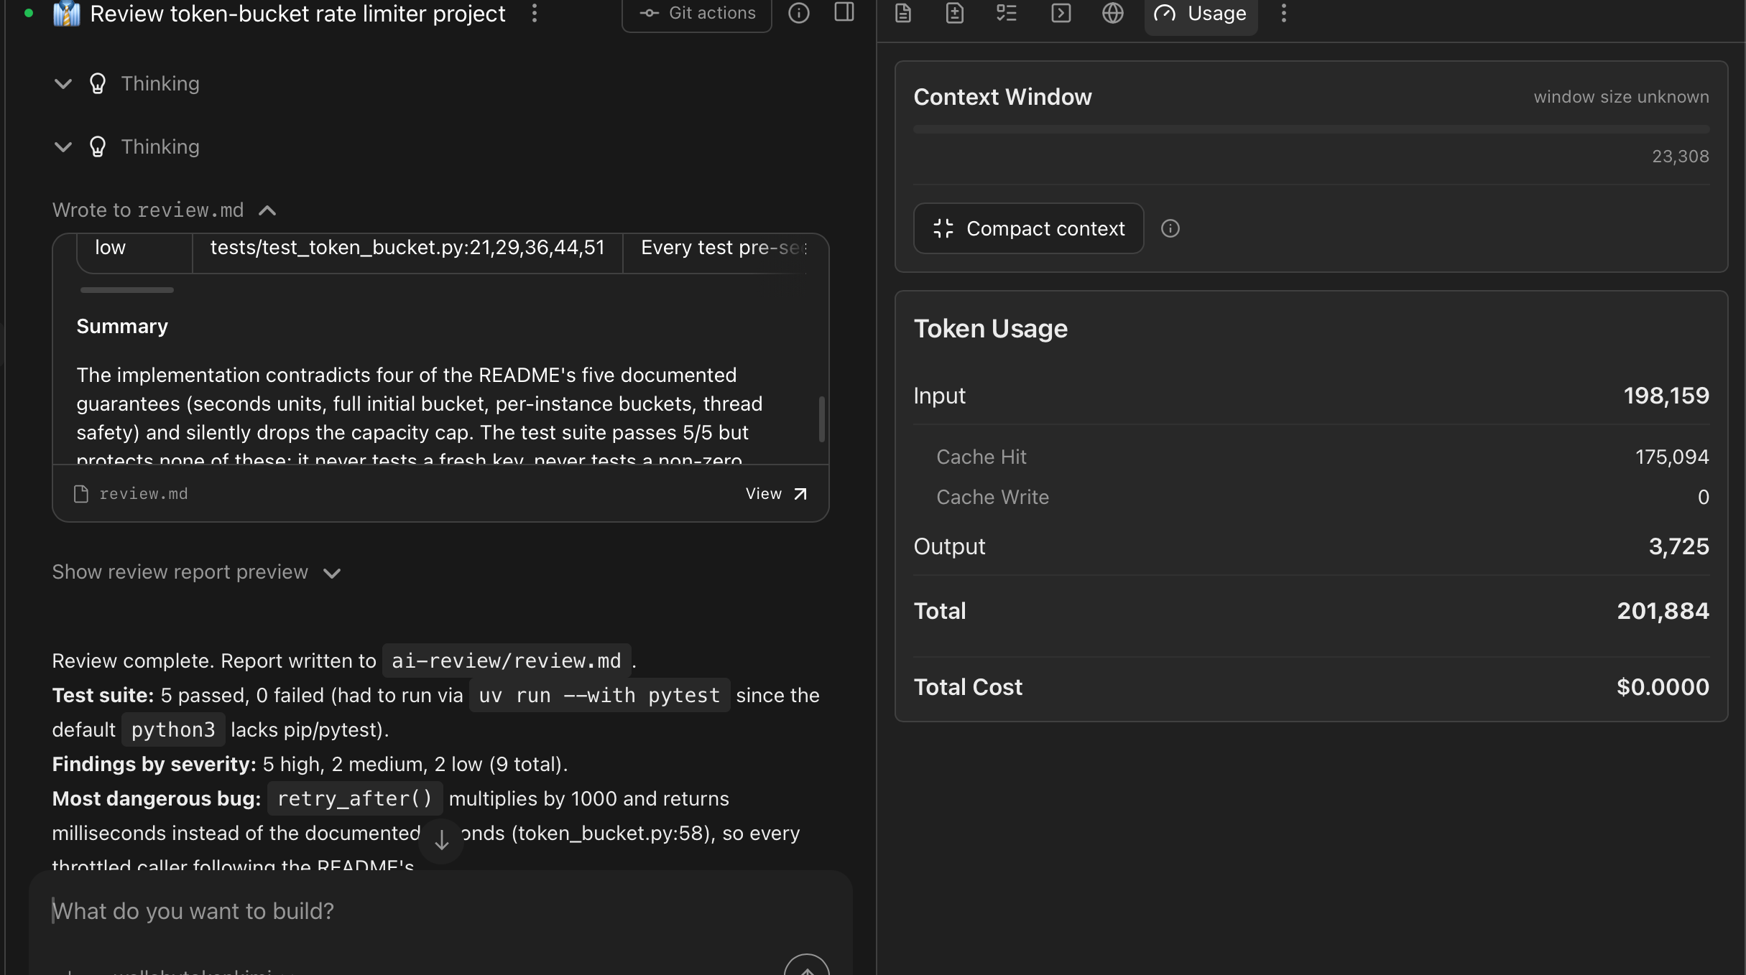Toggle the side panel layout icon
This screenshot has width=1746, height=975.
pyautogui.click(x=844, y=12)
